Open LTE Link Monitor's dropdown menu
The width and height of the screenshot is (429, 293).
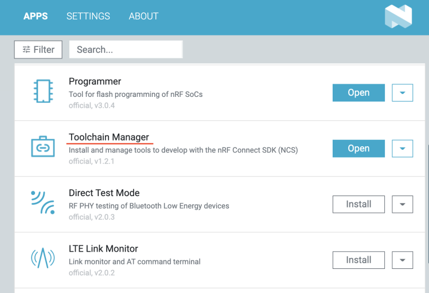click(403, 260)
